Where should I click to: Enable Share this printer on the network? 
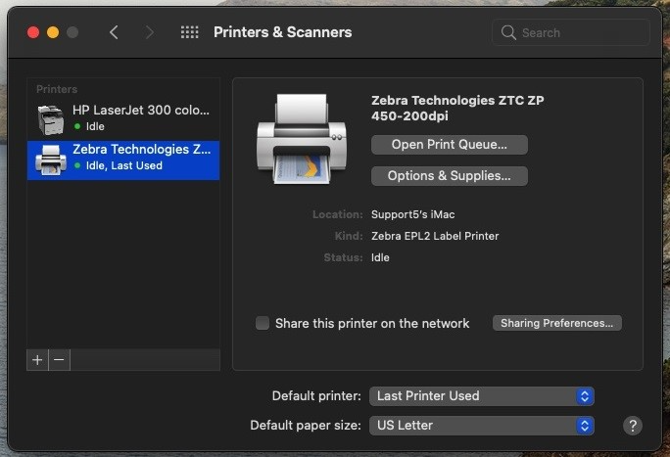point(263,323)
